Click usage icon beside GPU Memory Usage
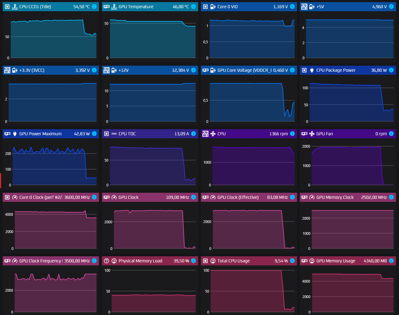Image resolution: width=399 pixels, height=315 pixels. point(312,261)
